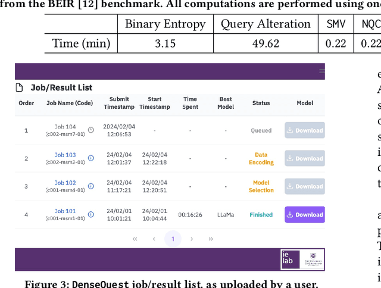Click Download button for queued Job 104

tap(305, 130)
